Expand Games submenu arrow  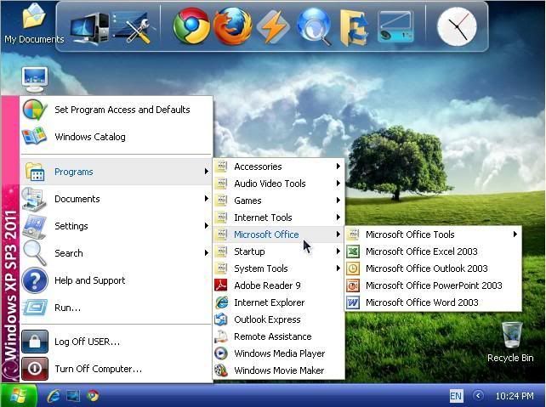click(x=338, y=201)
